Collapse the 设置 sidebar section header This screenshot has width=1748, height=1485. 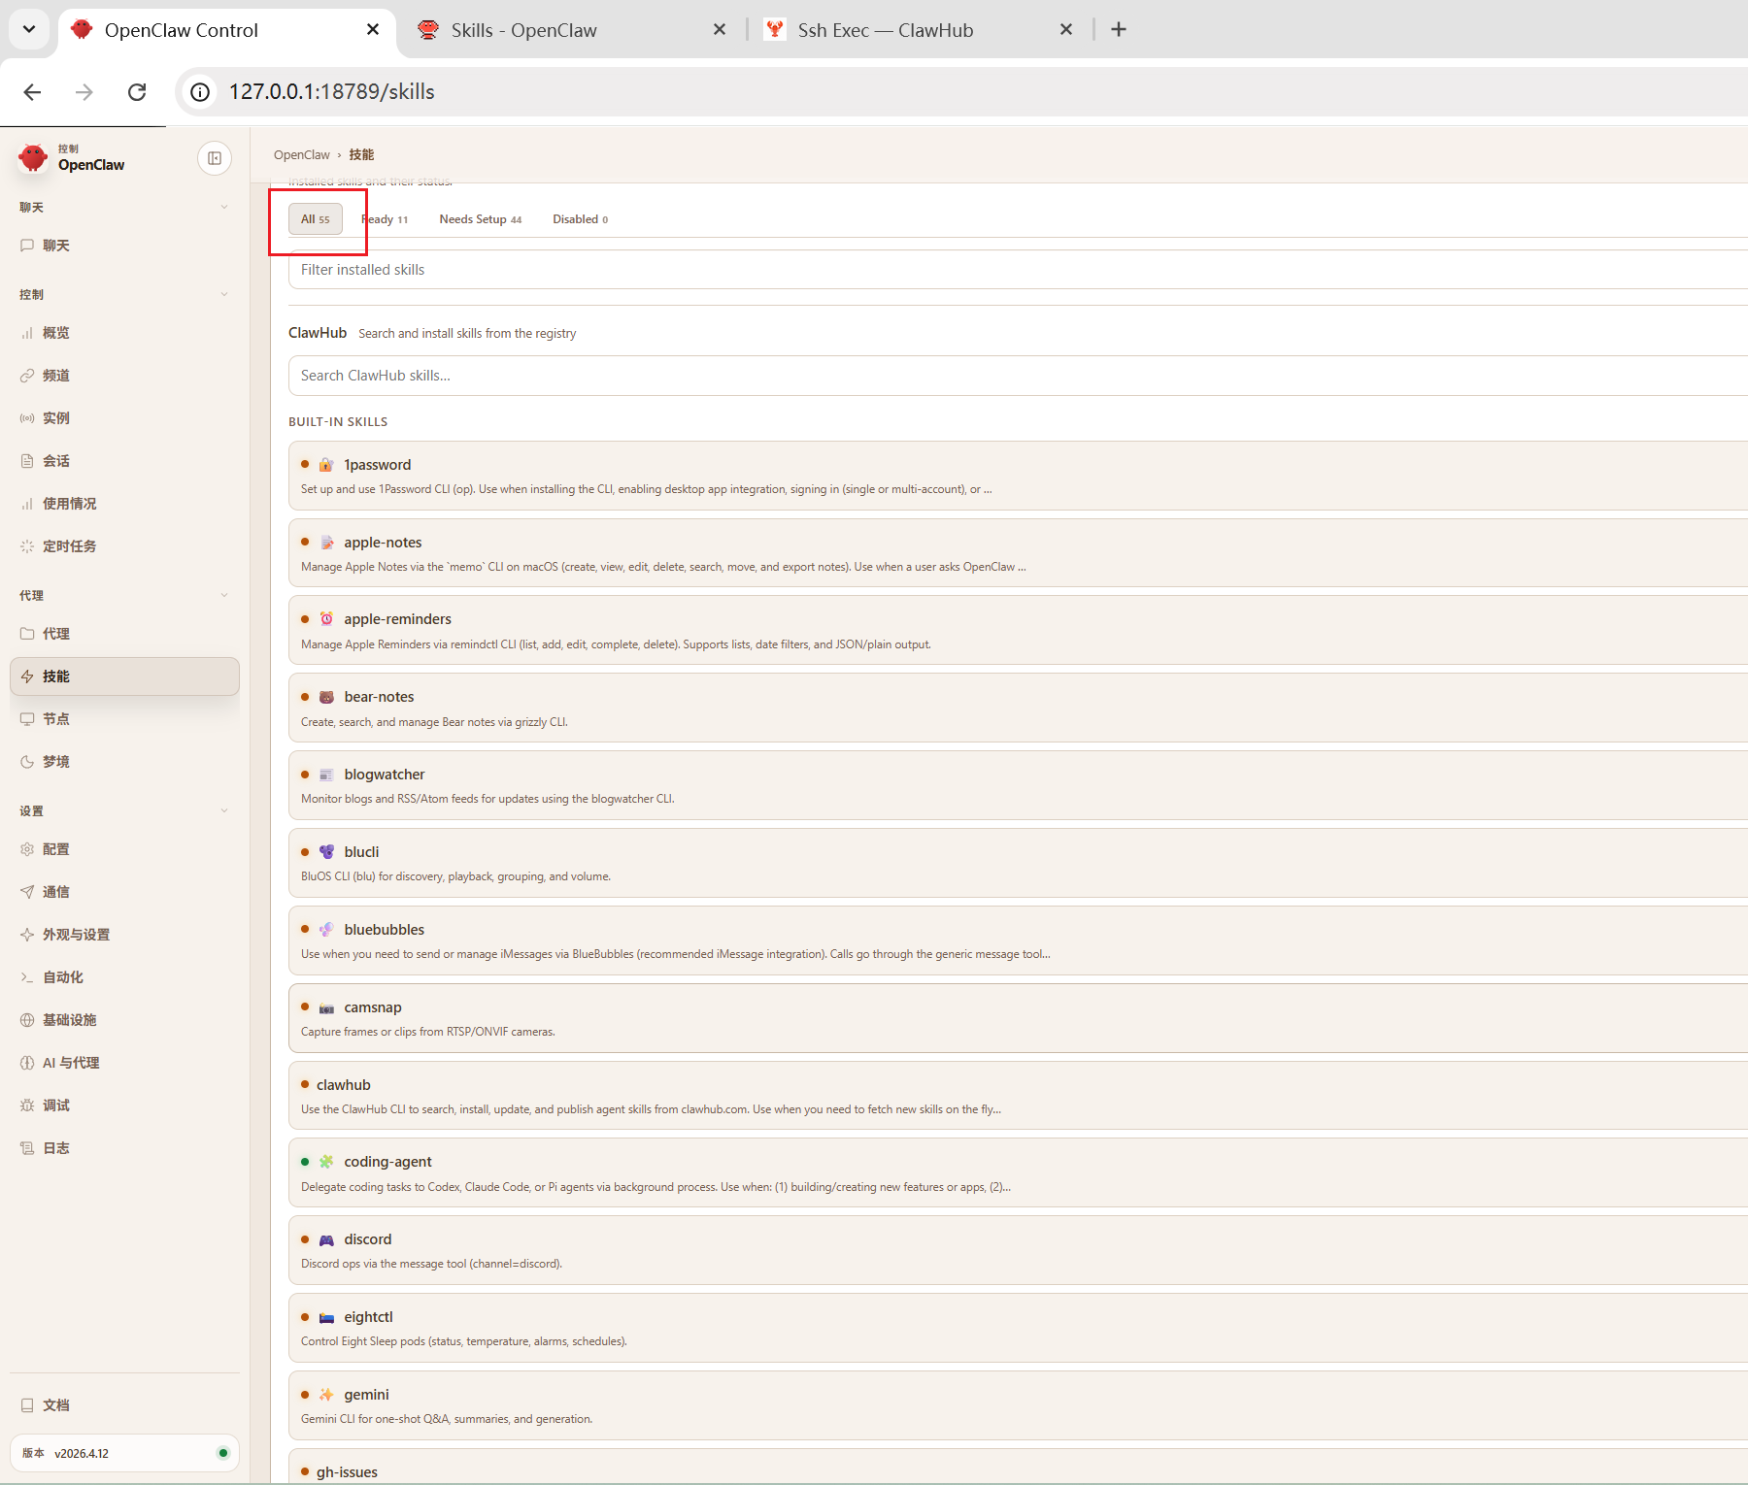(124, 810)
